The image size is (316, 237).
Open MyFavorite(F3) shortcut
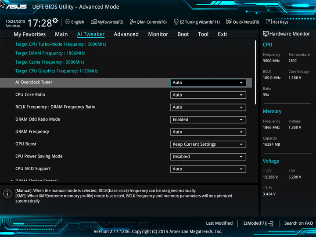(107, 22)
